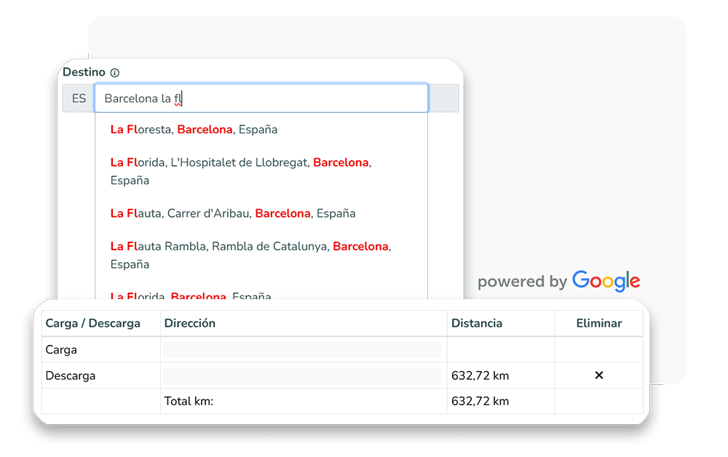Choose La Flauta, Carrer d'Aribau suggestion
The width and height of the screenshot is (728, 457).
(233, 213)
